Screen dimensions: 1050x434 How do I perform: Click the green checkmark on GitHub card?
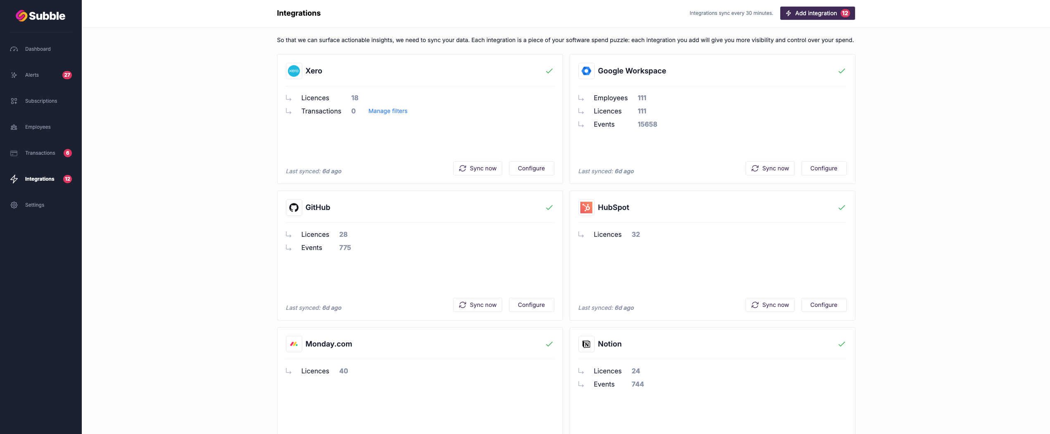[549, 208]
